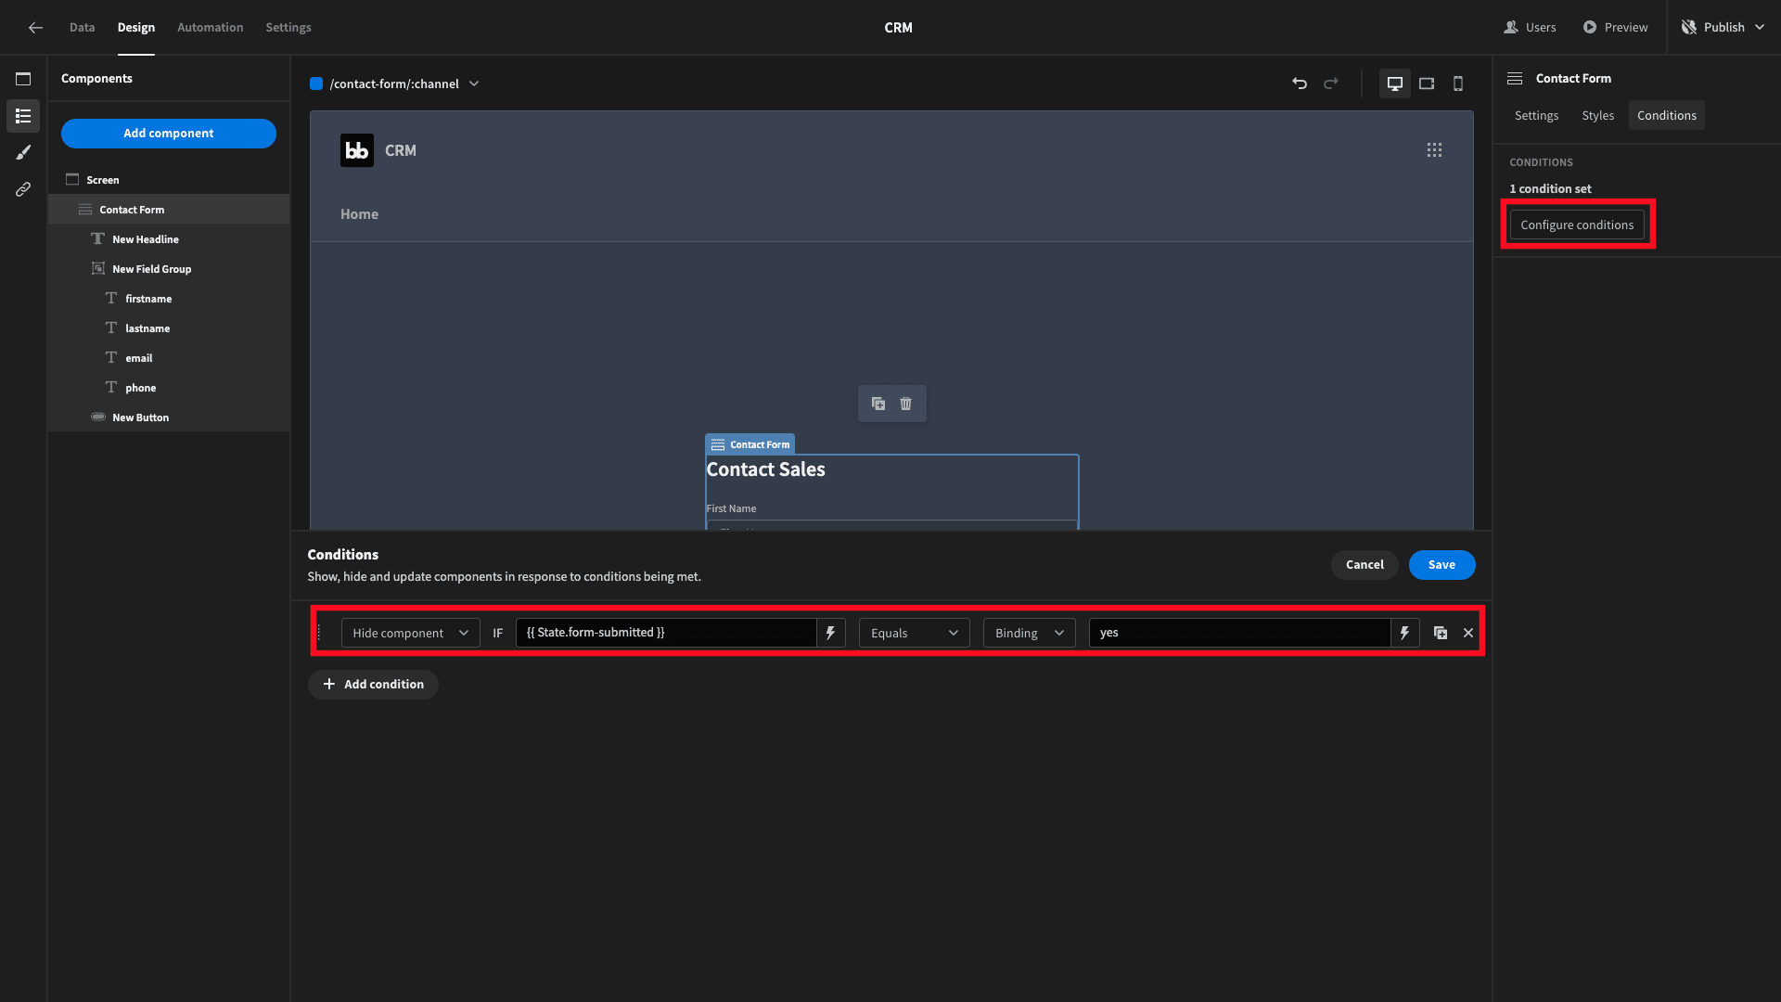
Task: Select New Headline in the component tree
Action: point(169,239)
